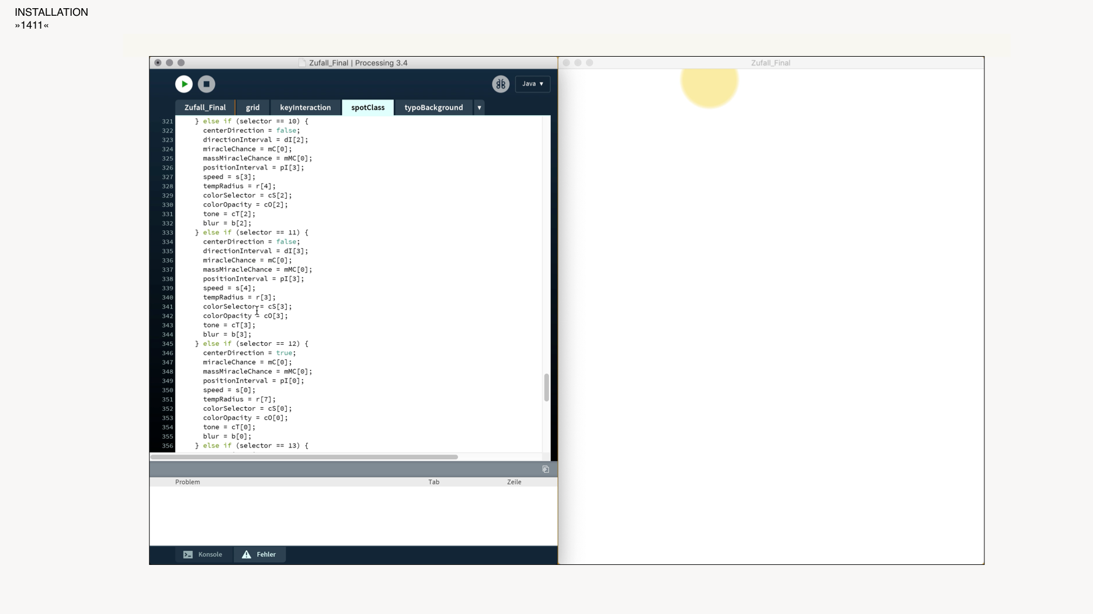The image size is (1093, 614).
Task: Click 'centerDirection = true;' code line
Action: pos(249,353)
